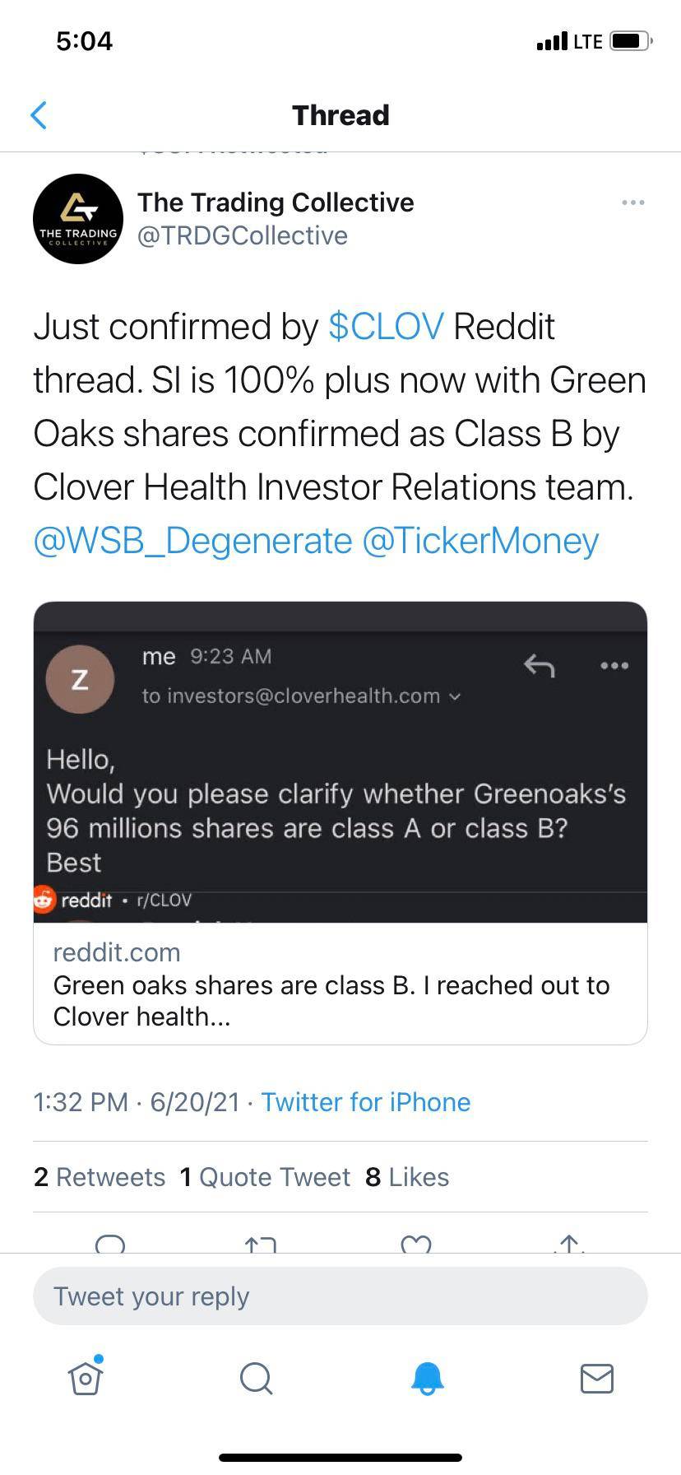View the 1 Quote Tweet list
Screen dimensions: 681x1475
[265, 1177]
